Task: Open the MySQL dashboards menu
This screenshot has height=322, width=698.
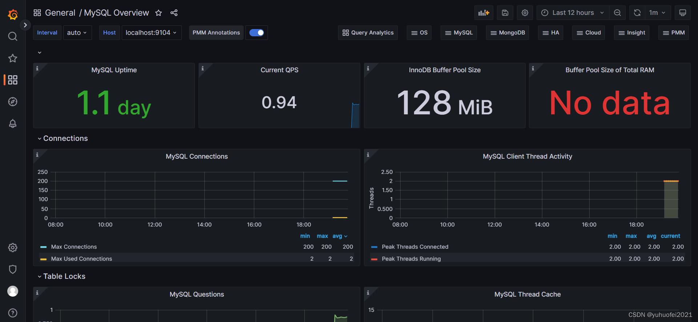Action: coord(459,33)
